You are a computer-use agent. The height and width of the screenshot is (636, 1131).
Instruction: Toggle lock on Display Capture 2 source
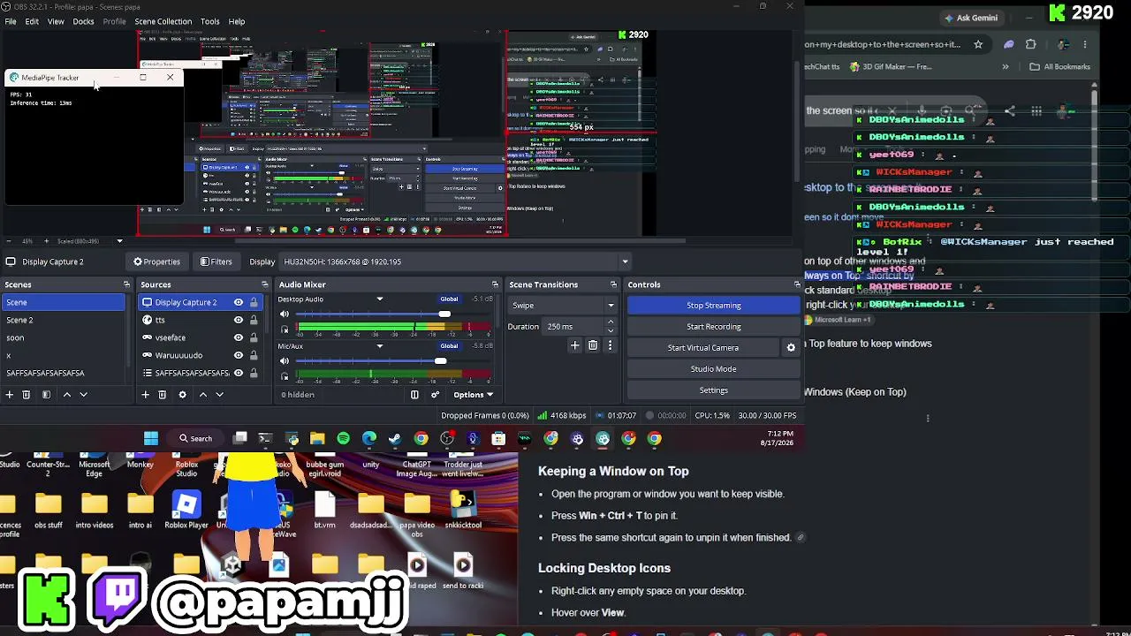click(x=254, y=302)
